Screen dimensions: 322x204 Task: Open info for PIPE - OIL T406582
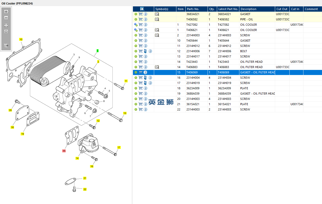pyautogui.click(x=145, y=19)
